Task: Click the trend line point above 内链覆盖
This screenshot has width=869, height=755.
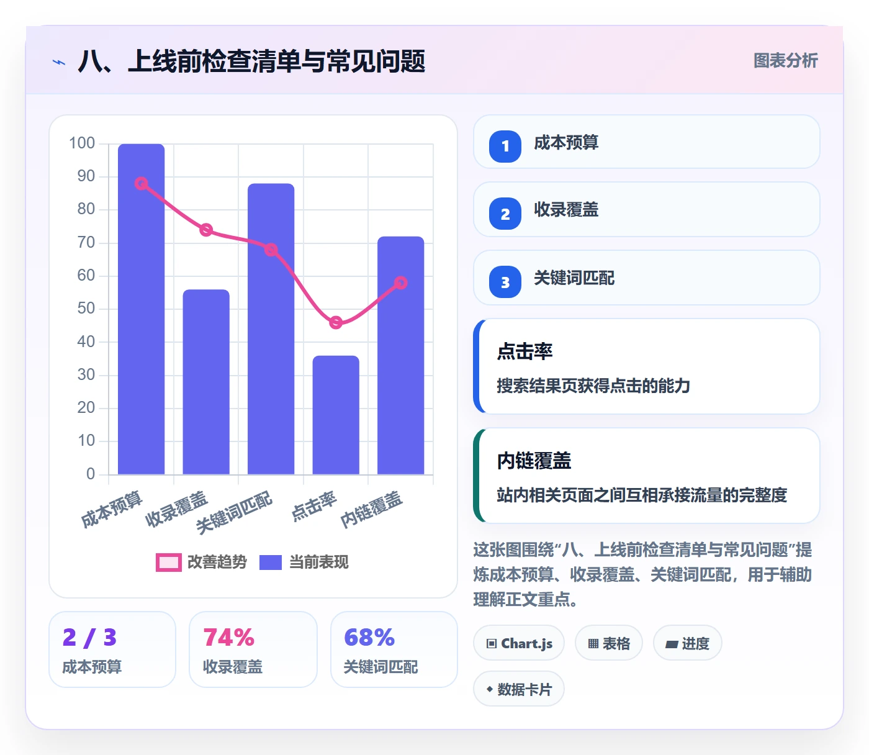Action: coord(401,283)
